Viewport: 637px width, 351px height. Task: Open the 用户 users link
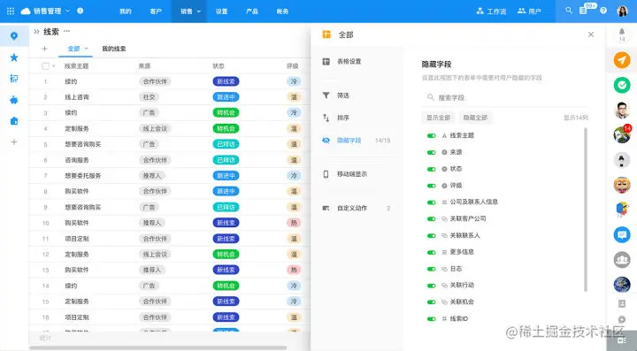[529, 11]
